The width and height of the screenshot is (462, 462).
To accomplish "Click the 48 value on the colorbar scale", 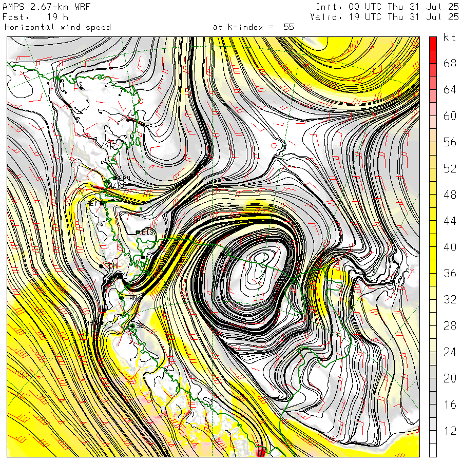I will (x=450, y=195).
